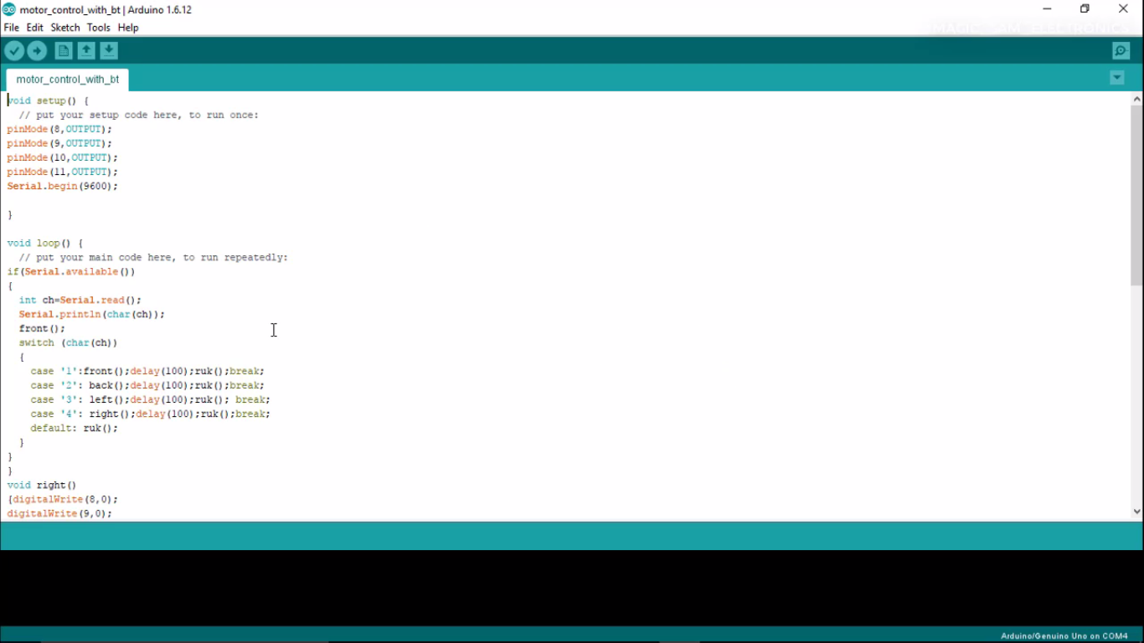Click the case '2' back() line
This screenshot has width=1144, height=643.
[x=147, y=385]
